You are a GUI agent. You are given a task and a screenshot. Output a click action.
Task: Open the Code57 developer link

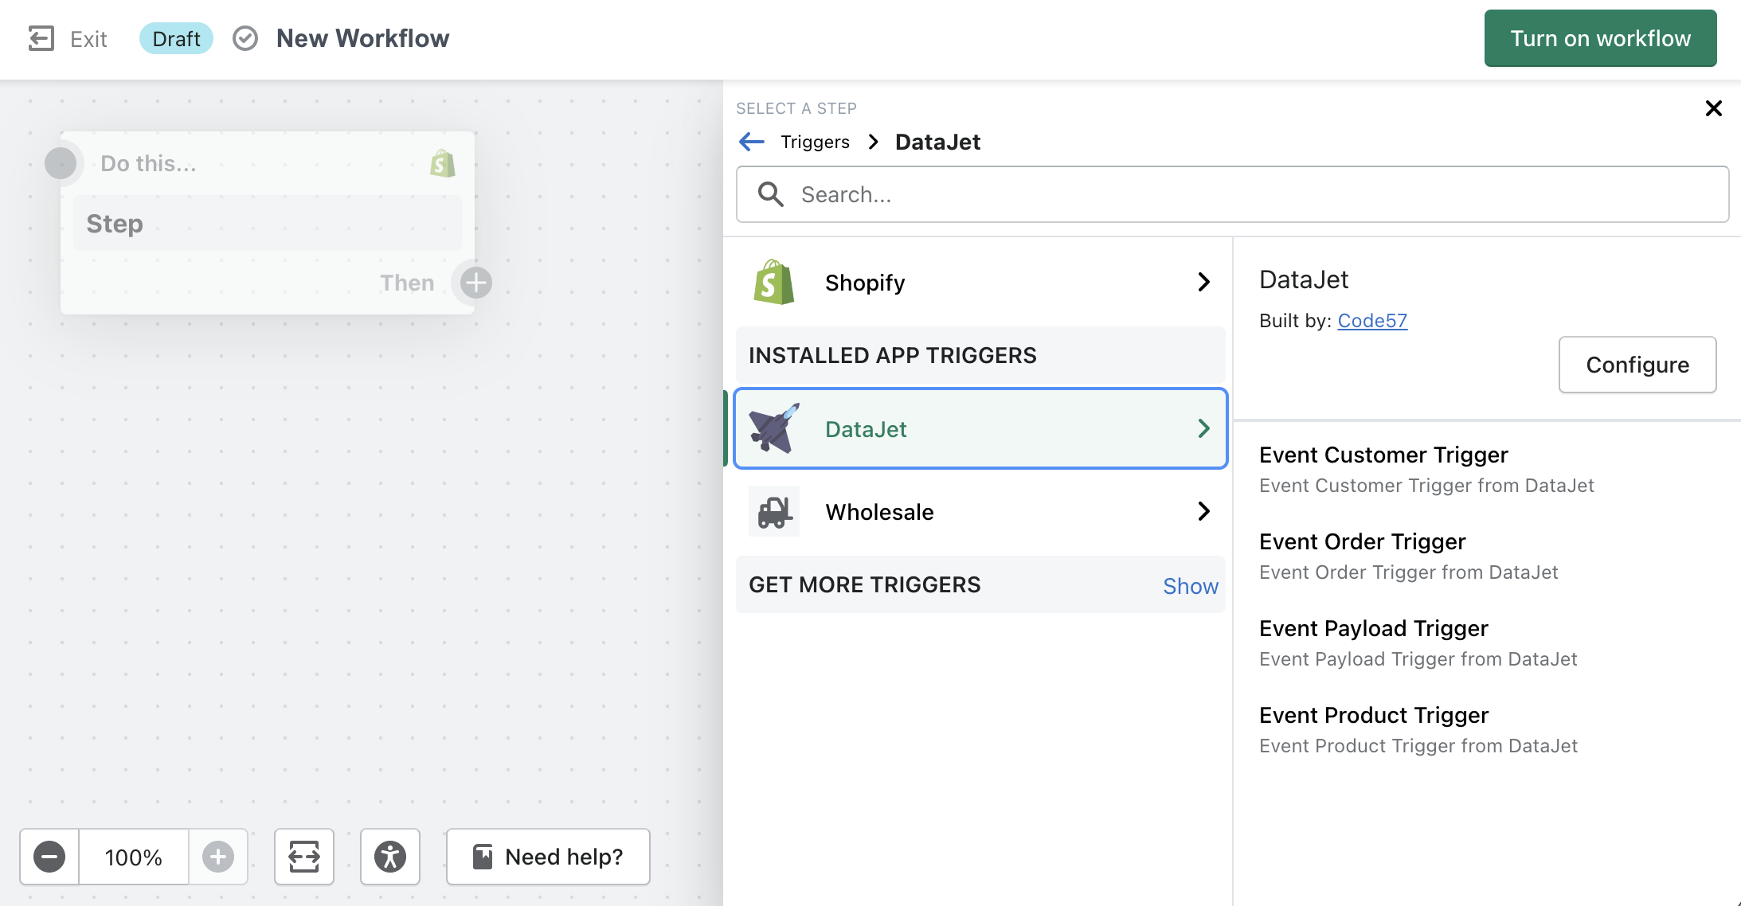[x=1372, y=320]
